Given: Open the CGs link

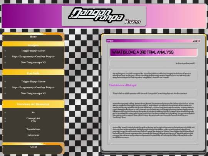Looking at the screenshot, I should pos(33,121).
